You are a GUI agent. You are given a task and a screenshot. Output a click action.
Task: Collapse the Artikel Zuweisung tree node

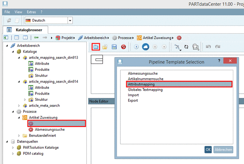[19, 118]
